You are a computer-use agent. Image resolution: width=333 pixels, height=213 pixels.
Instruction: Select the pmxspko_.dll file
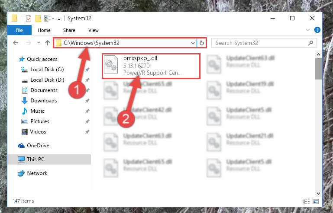pos(151,66)
